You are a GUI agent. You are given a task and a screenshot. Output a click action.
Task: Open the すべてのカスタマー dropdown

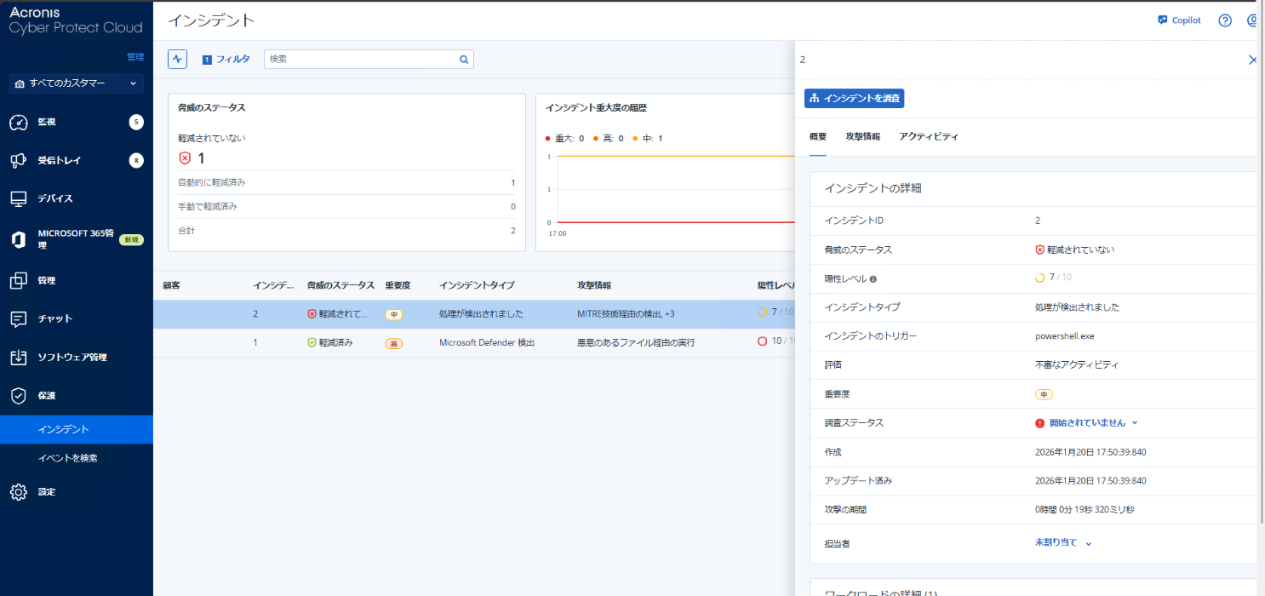(x=76, y=83)
